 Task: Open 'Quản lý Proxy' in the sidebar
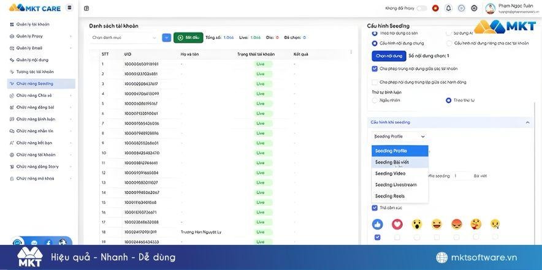tap(29, 36)
